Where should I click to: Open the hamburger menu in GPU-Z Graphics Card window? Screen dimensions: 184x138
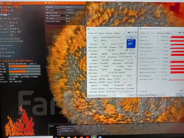click(x=136, y=32)
